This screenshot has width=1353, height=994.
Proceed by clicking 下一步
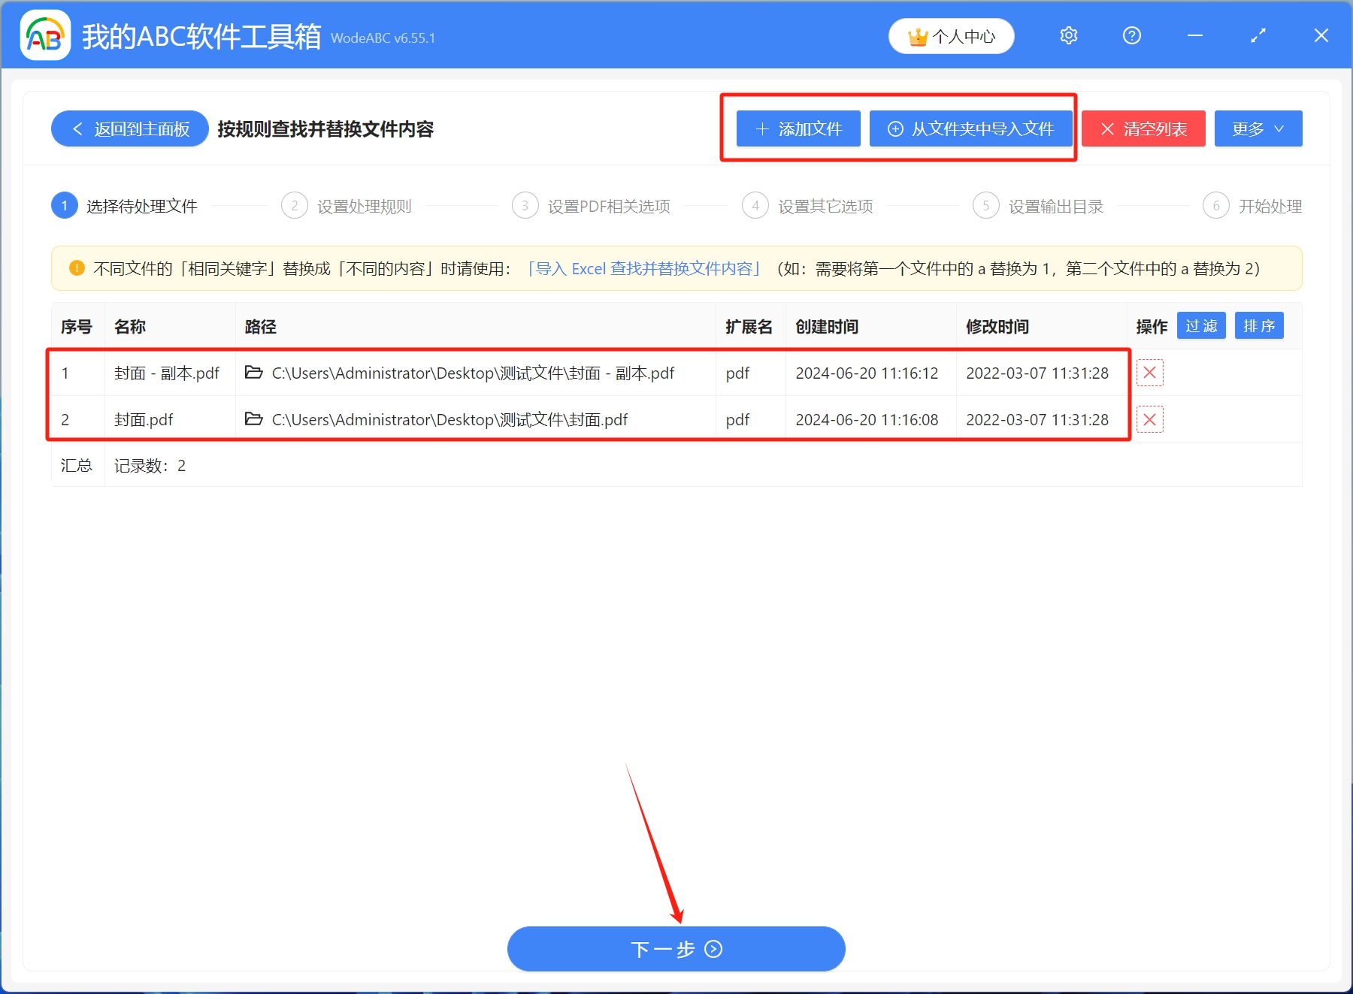(675, 949)
